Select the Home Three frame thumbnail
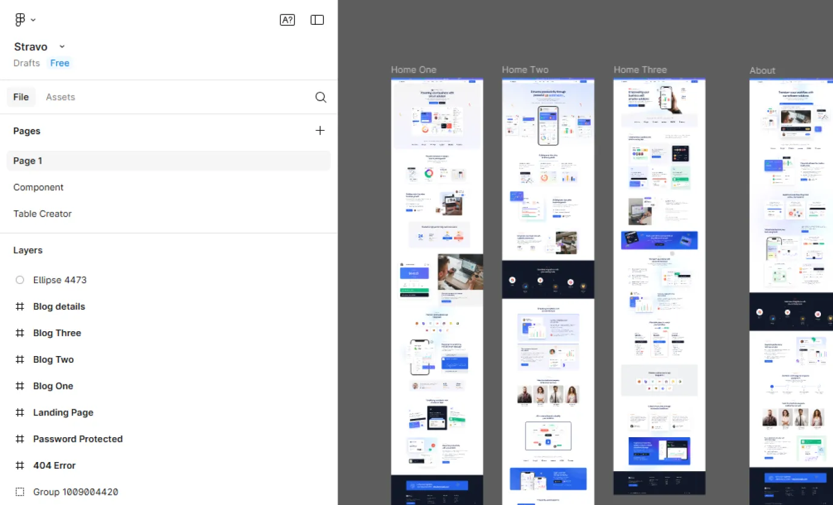 click(659, 286)
